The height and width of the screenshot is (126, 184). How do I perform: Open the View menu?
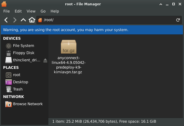pos(31,11)
